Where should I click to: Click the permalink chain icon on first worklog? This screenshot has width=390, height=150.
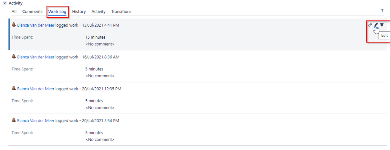(370, 25)
